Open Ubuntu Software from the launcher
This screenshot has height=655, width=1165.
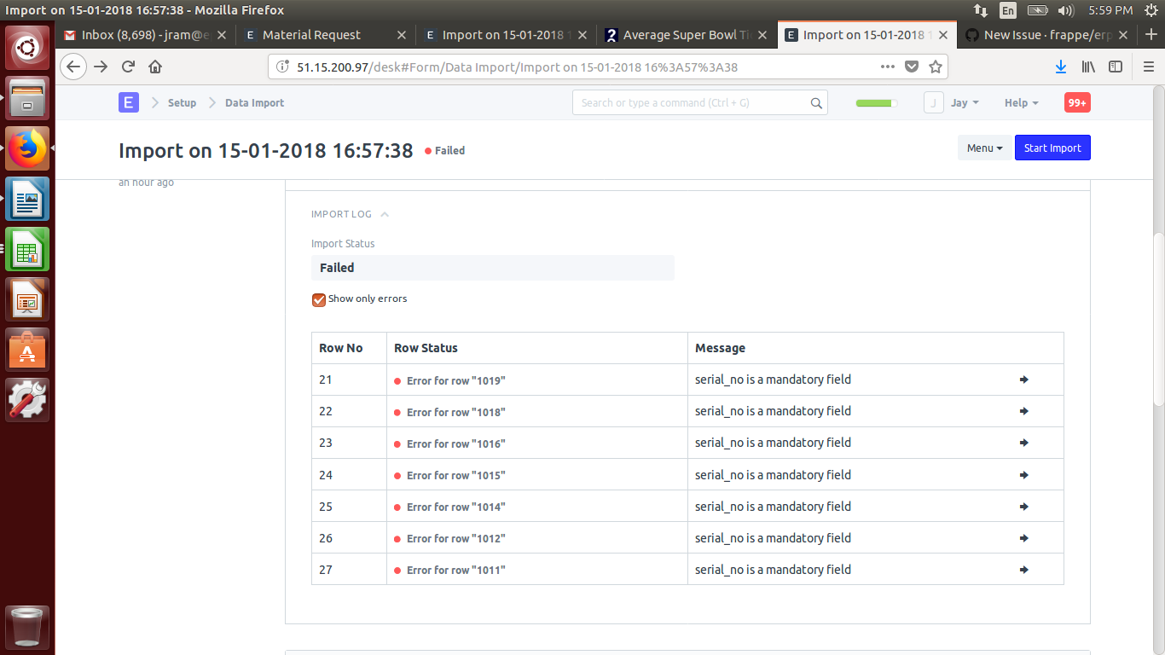[x=29, y=350]
